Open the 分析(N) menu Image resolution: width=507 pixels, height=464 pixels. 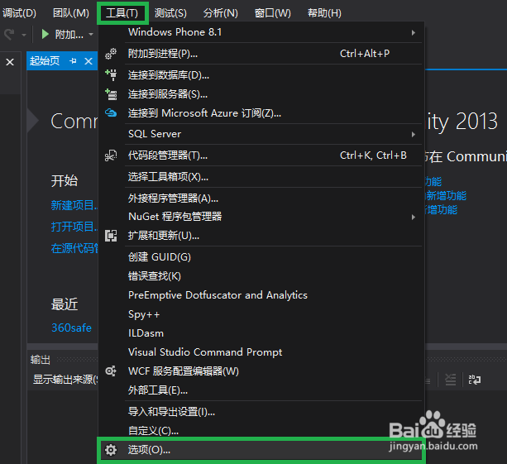[x=221, y=13]
